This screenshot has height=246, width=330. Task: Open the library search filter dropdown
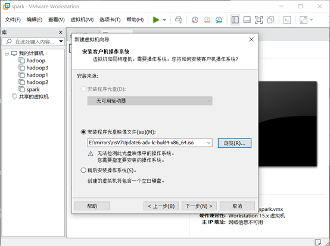tap(61, 42)
